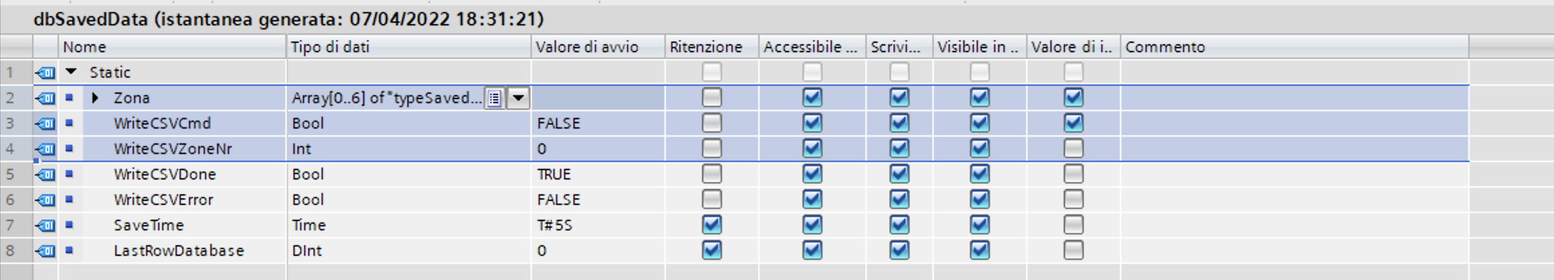
Task: Expand the Zona array node
Action: tap(95, 98)
